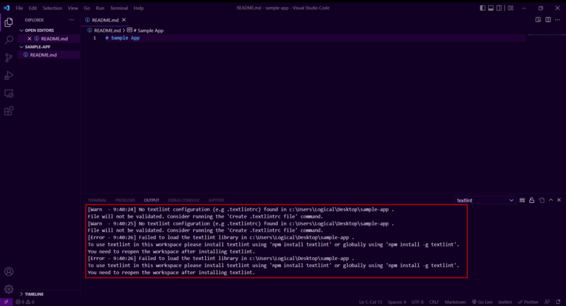Split the editor right
The image size is (566, 306).
[x=548, y=20]
